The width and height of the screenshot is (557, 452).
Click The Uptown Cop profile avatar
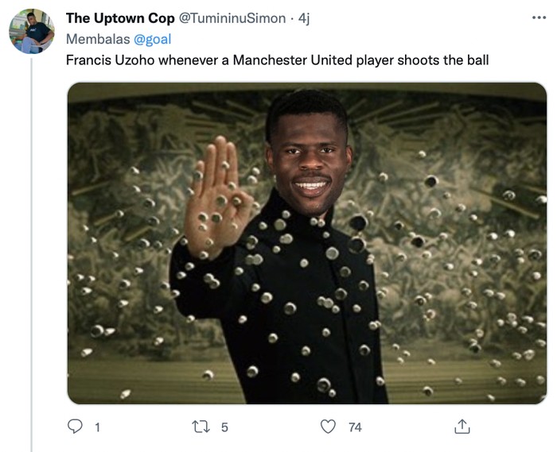[32, 32]
